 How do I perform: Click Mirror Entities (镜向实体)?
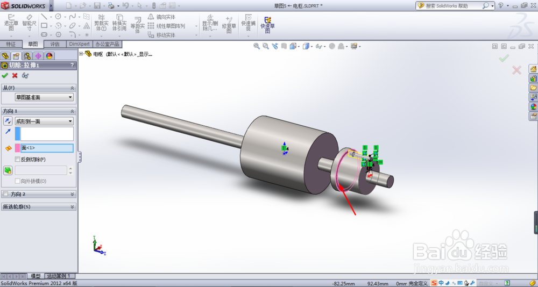161,17
